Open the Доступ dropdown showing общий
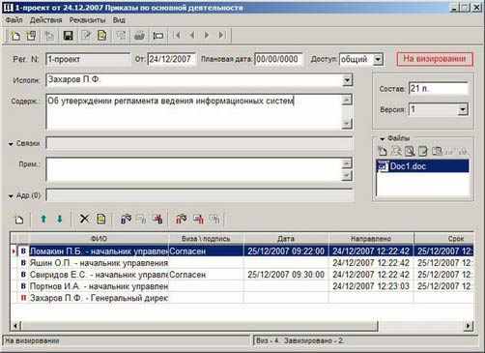The width and height of the screenshot is (485, 353). 378,59
